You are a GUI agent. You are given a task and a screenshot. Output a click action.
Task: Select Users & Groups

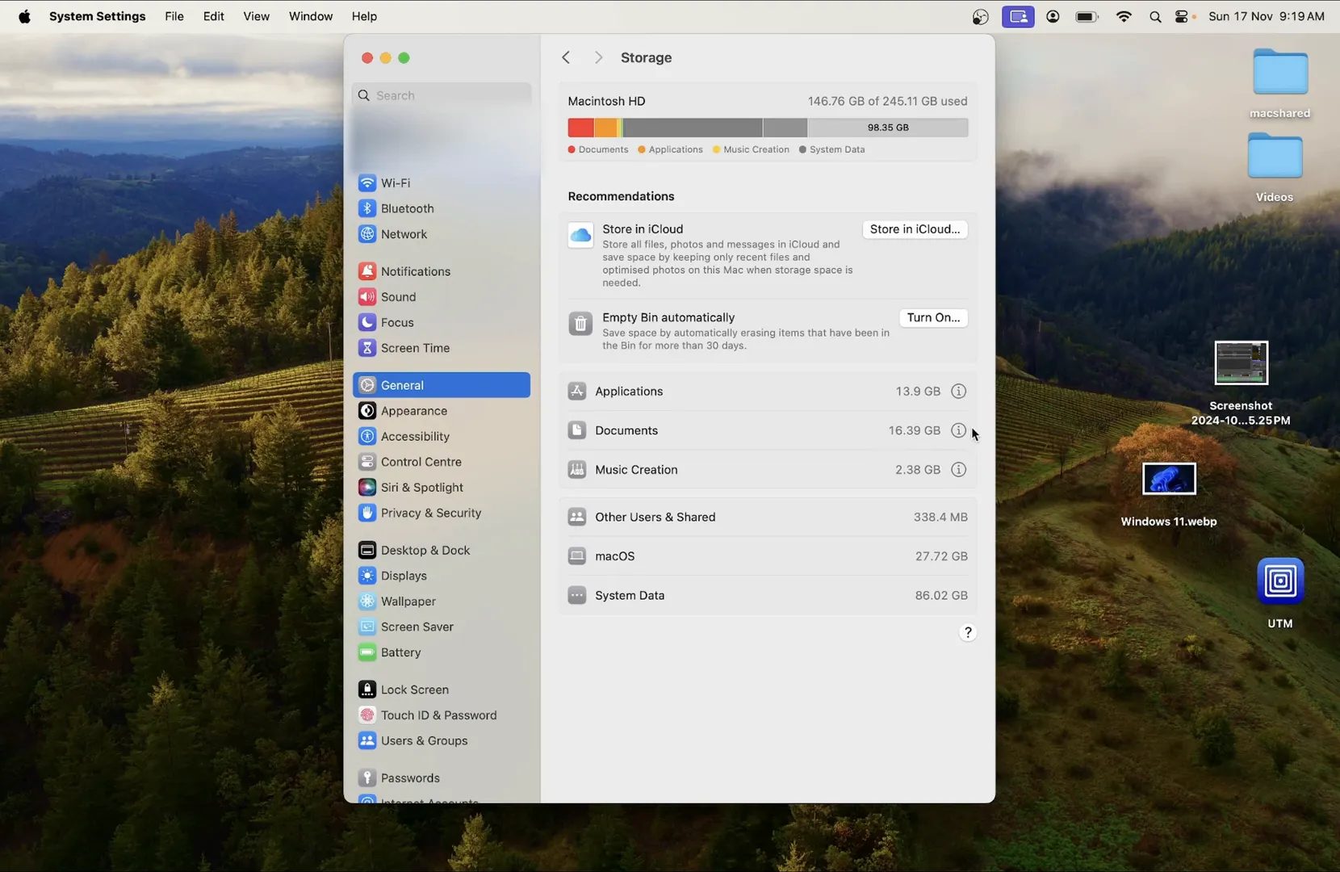pos(441,740)
